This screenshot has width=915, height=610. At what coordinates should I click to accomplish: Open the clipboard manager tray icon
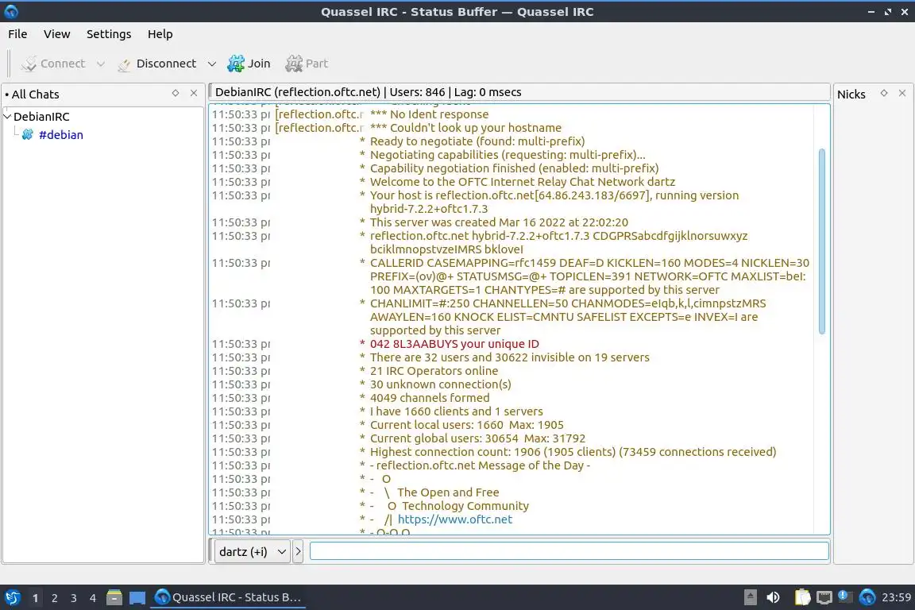(802, 597)
